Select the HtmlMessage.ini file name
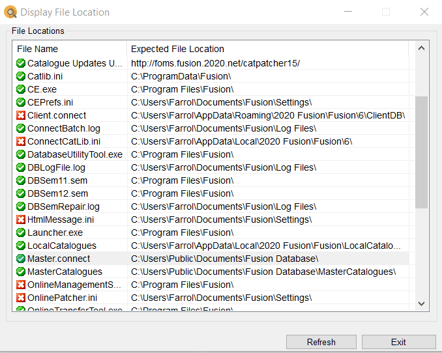Image resolution: width=442 pixels, height=353 pixels. pos(61,219)
